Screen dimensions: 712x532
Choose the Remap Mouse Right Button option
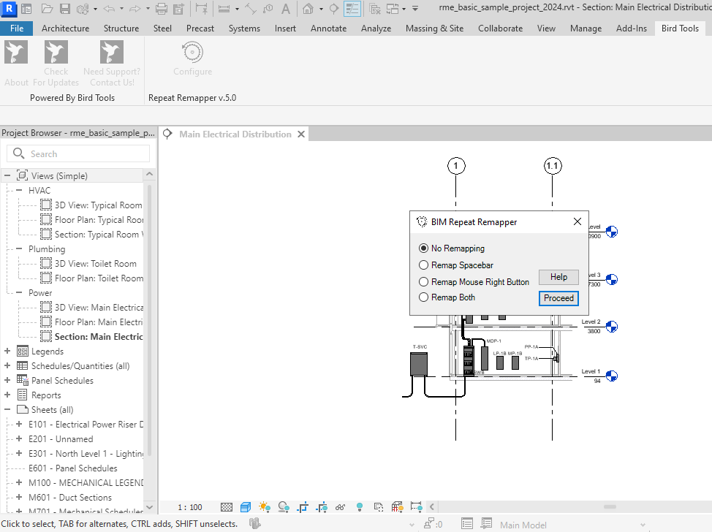(424, 282)
